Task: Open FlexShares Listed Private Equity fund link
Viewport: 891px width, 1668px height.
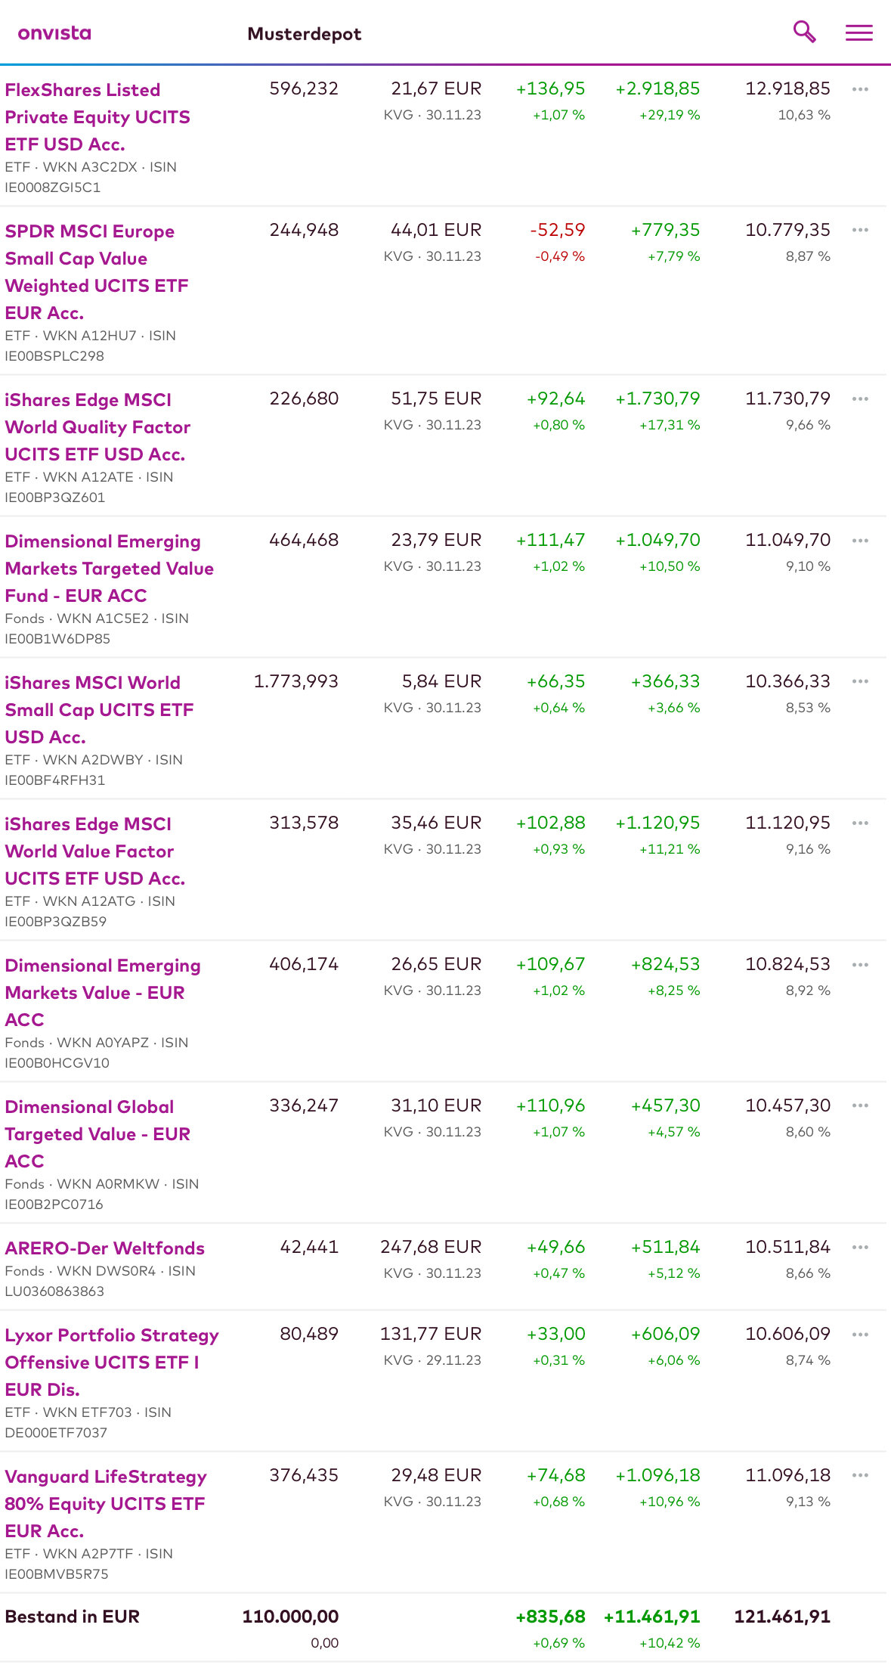Action: [x=97, y=116]
